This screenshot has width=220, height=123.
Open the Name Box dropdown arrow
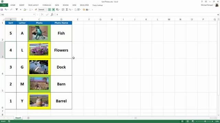pyautogui.click(x=34, y=14)
